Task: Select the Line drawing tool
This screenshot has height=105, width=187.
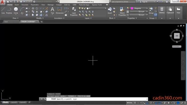Action: [x=3, y=10]
